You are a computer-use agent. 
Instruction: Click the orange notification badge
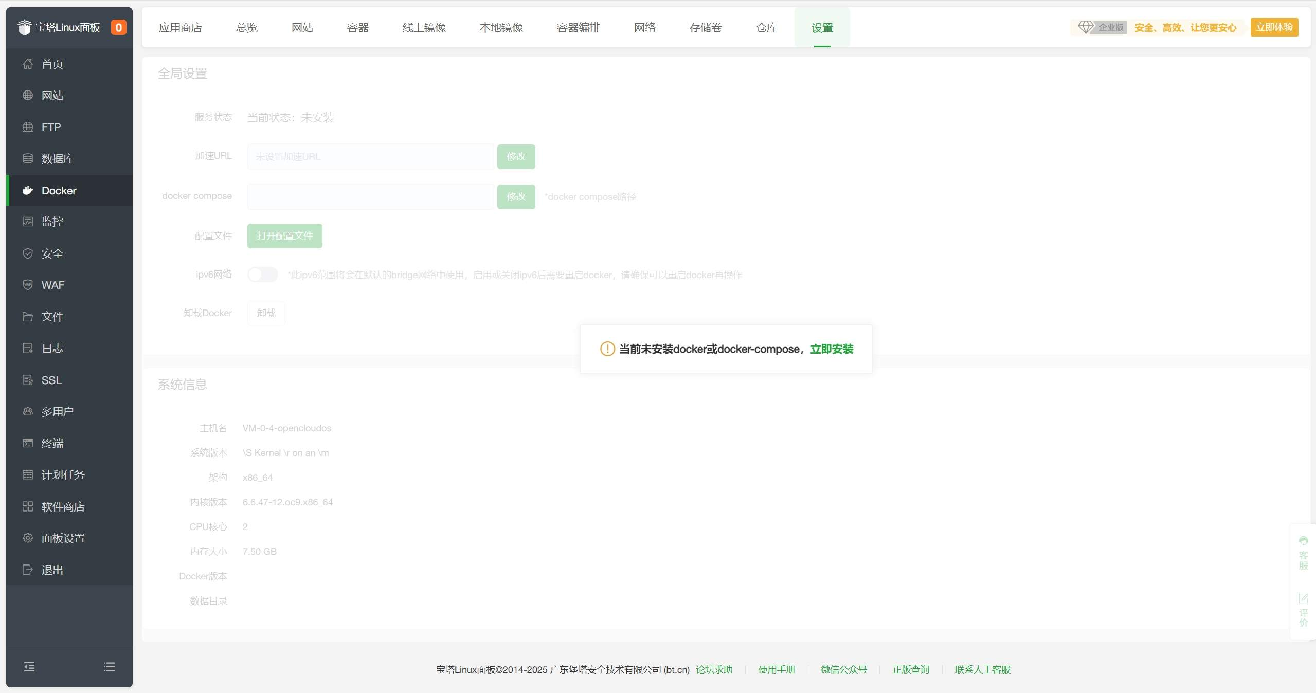click(118, 27)
